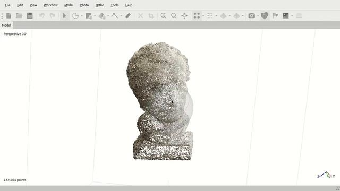Toggle Show Cameras camera icon
The width and height of the screenshot is (340, 191).
click(251, 15)
